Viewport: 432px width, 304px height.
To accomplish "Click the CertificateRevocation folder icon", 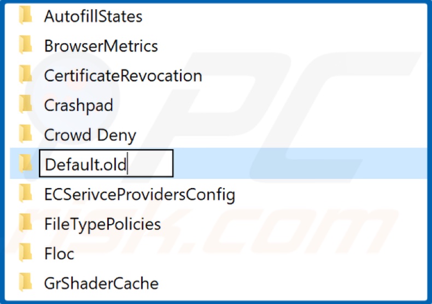I will [x=26, y=74].
